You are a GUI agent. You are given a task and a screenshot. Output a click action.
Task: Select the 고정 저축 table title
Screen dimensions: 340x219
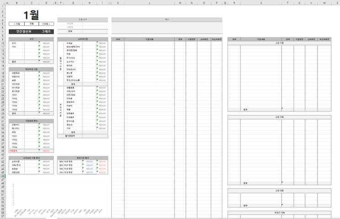click(279, 117)
